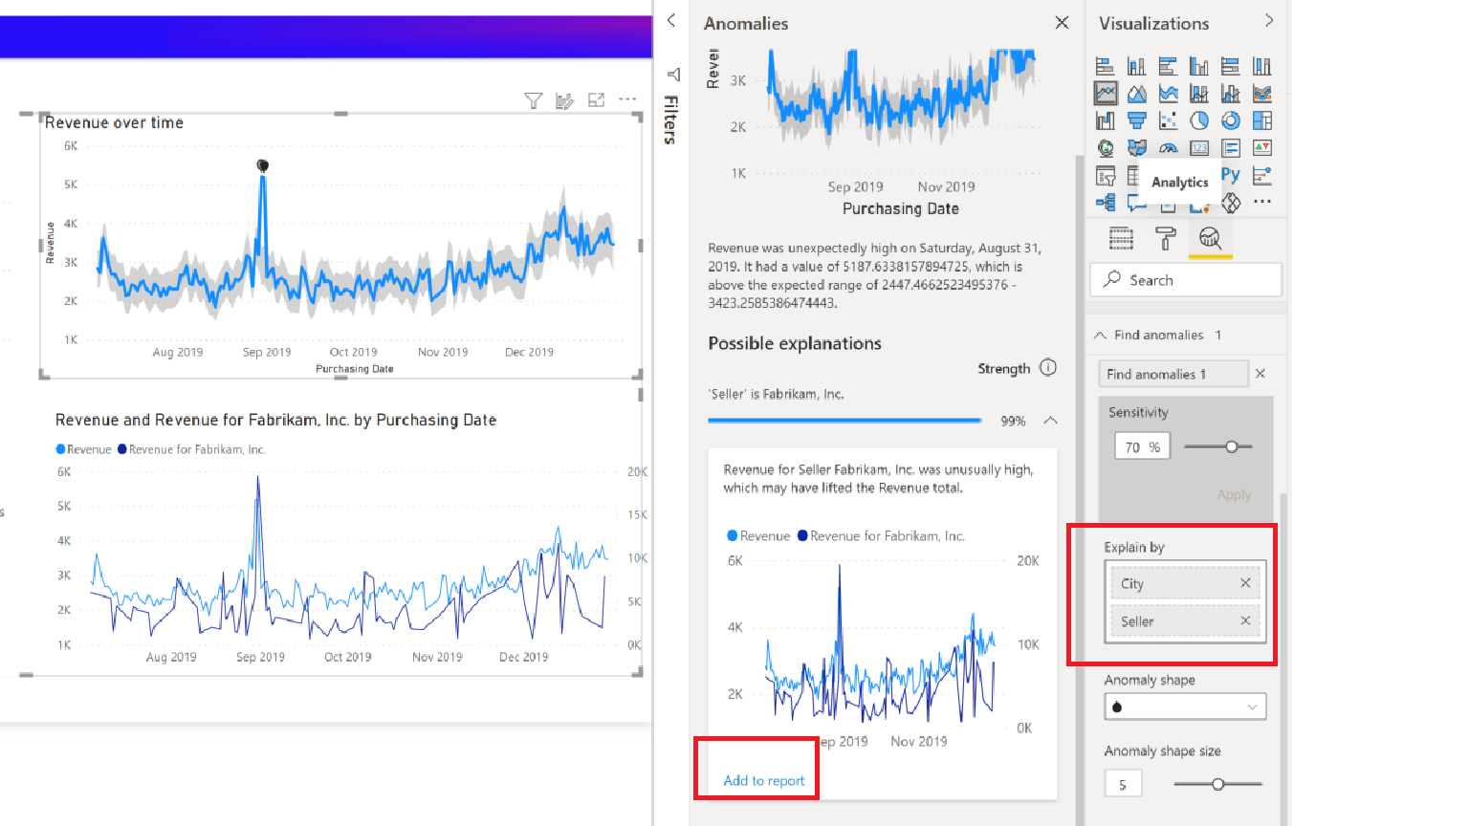Select the area chart visual
Viewport: 1469px width, 826px height.
coord(1136,94)
